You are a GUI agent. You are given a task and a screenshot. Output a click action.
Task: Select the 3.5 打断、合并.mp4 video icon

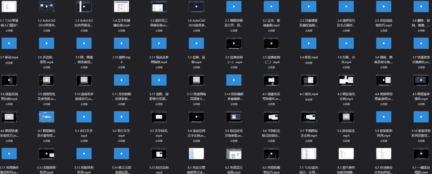(x=346, y=43)
